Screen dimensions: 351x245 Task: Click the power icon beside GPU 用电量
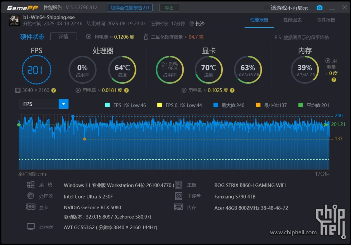184,90
